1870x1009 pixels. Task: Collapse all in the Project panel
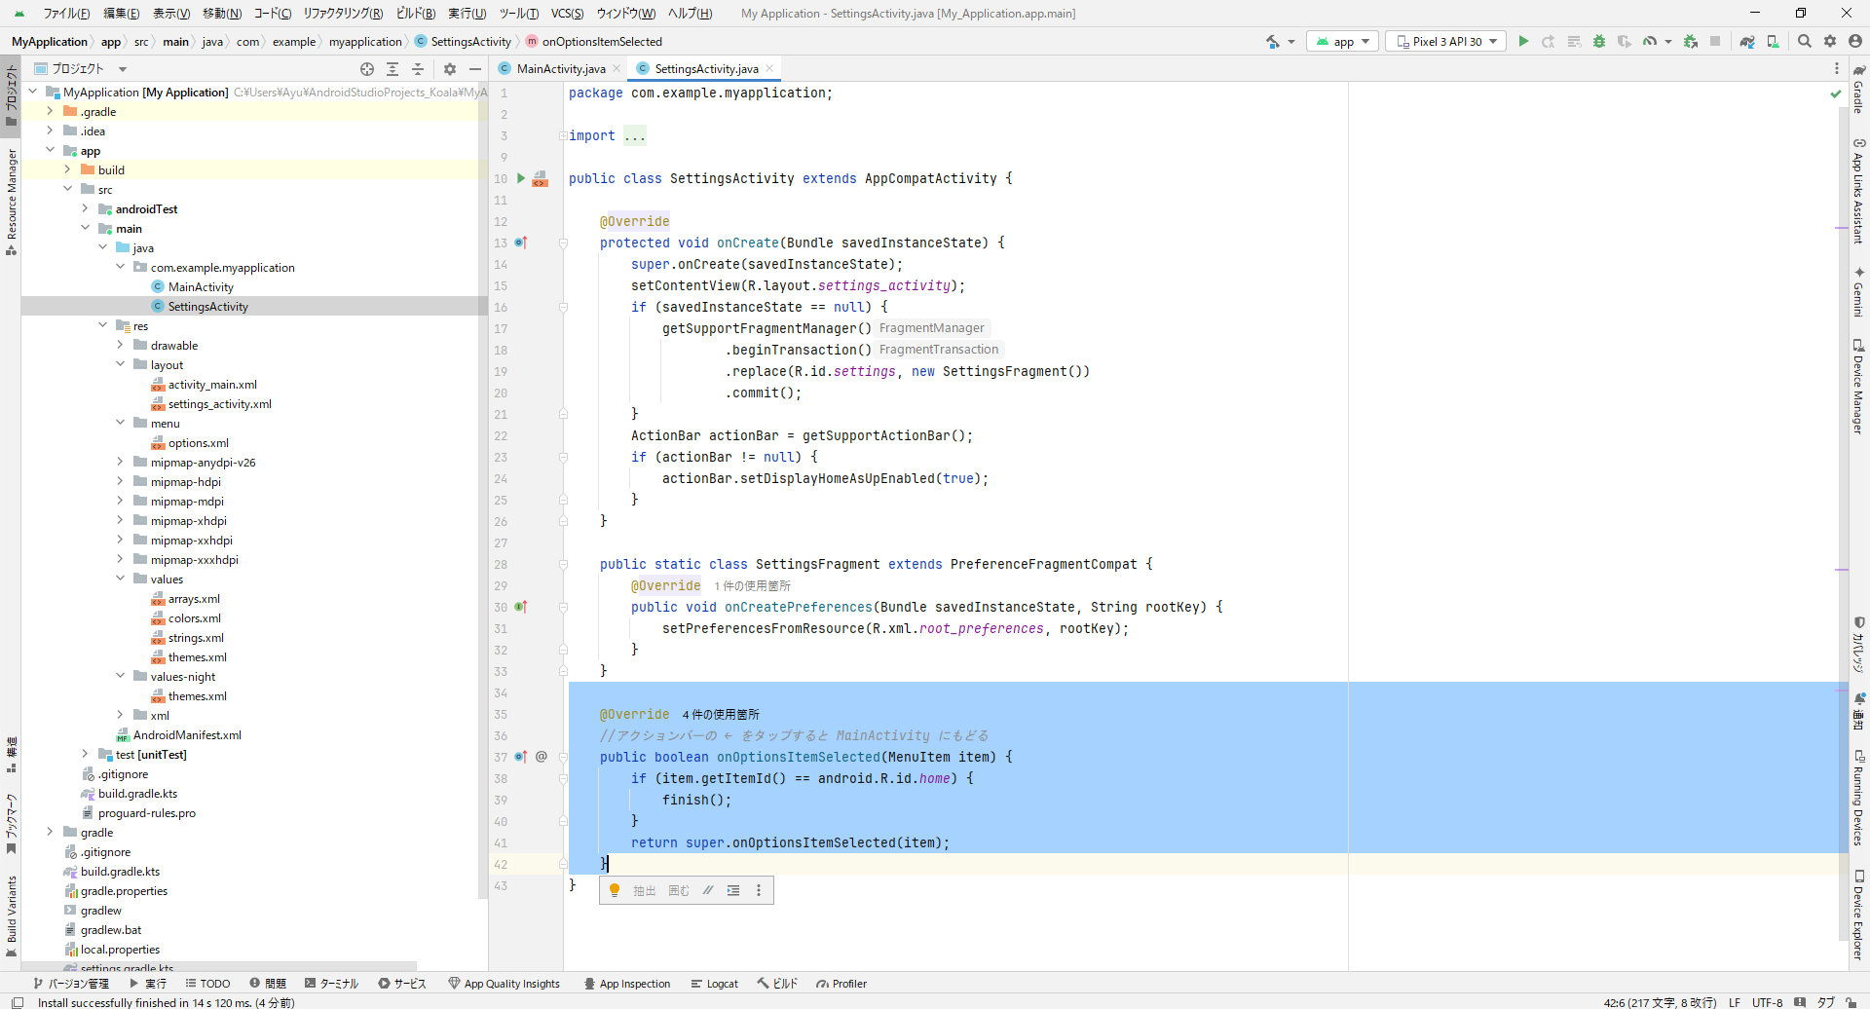click(418, 69)
